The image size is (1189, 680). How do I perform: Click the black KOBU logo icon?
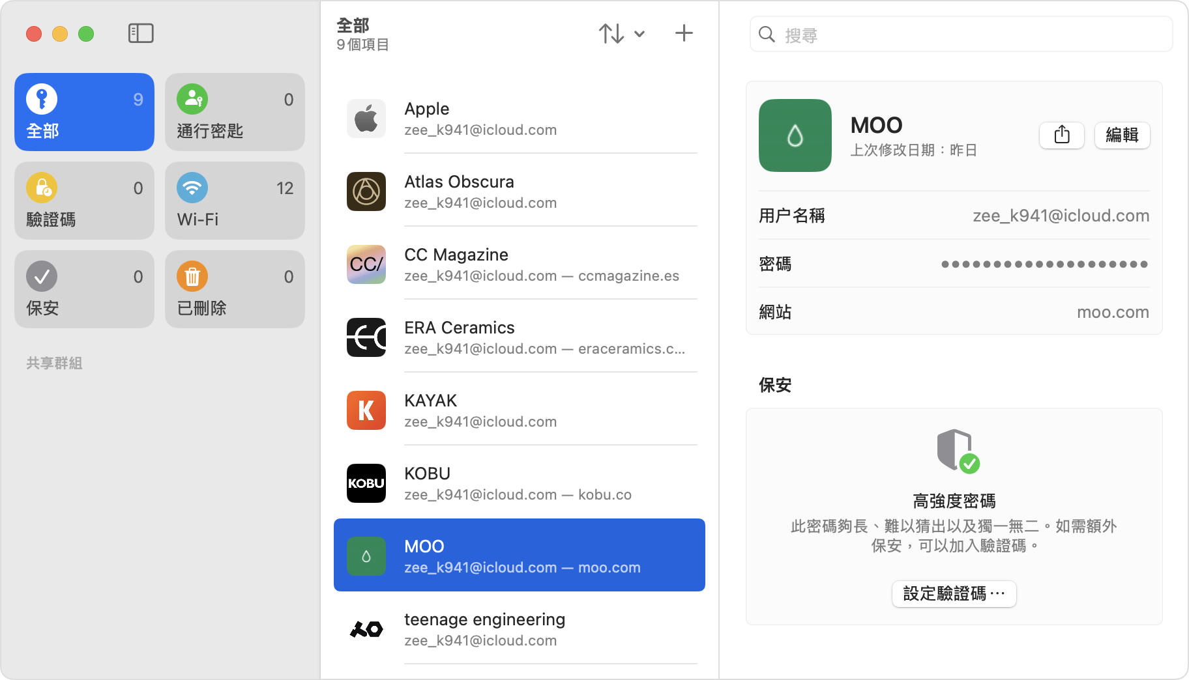point(366,483)
